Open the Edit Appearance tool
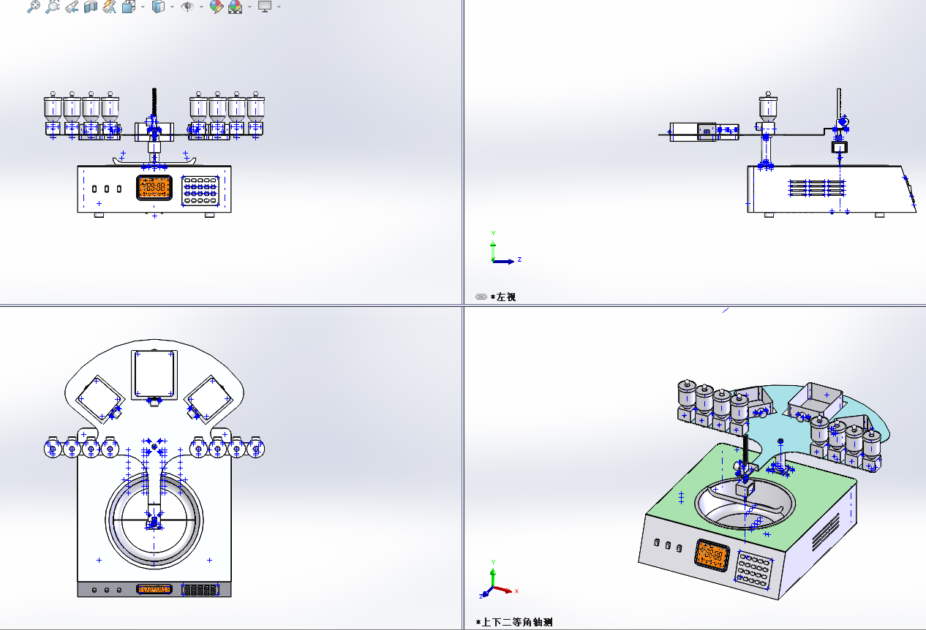Screen dimensions: 926x630 (216, 7)
